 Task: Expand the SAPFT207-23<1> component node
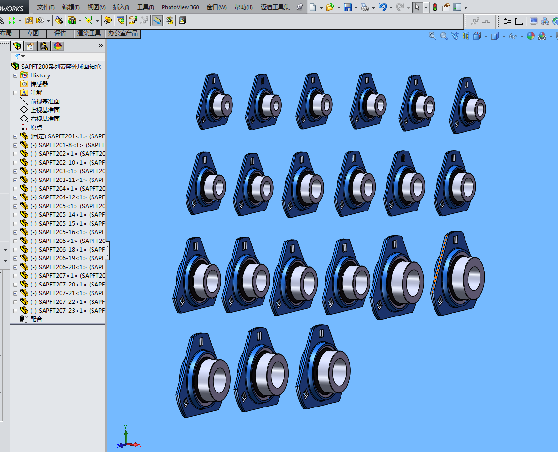15,311
